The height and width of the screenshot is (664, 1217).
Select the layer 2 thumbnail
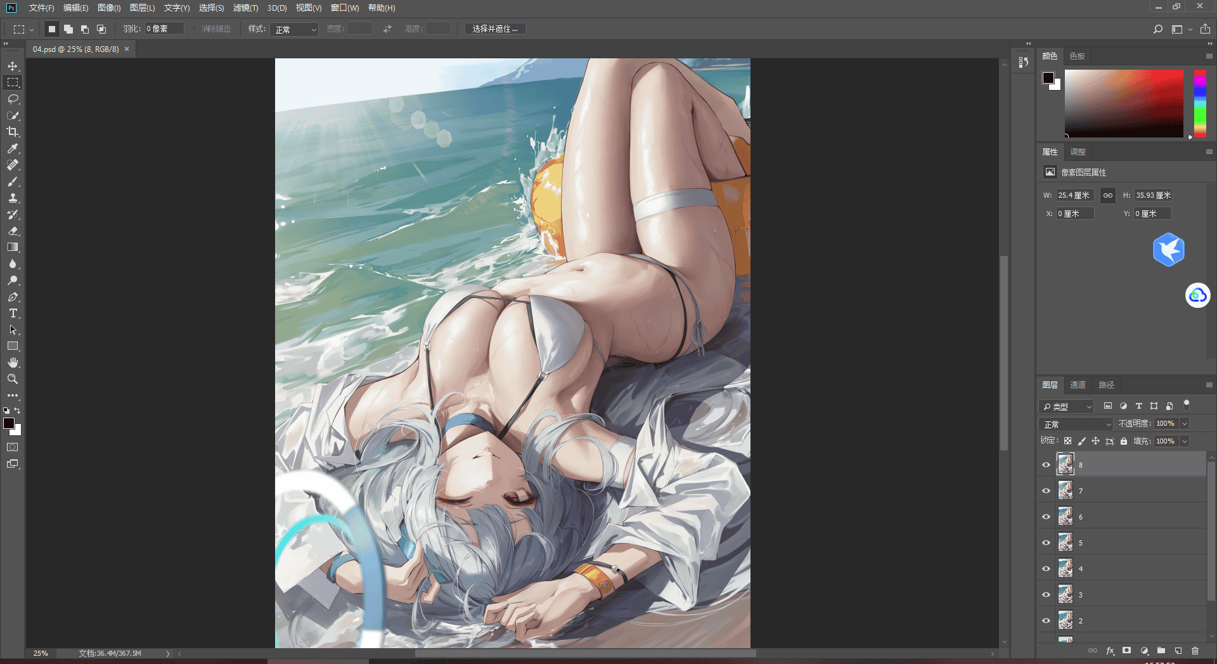click(x=1066, y=620)
